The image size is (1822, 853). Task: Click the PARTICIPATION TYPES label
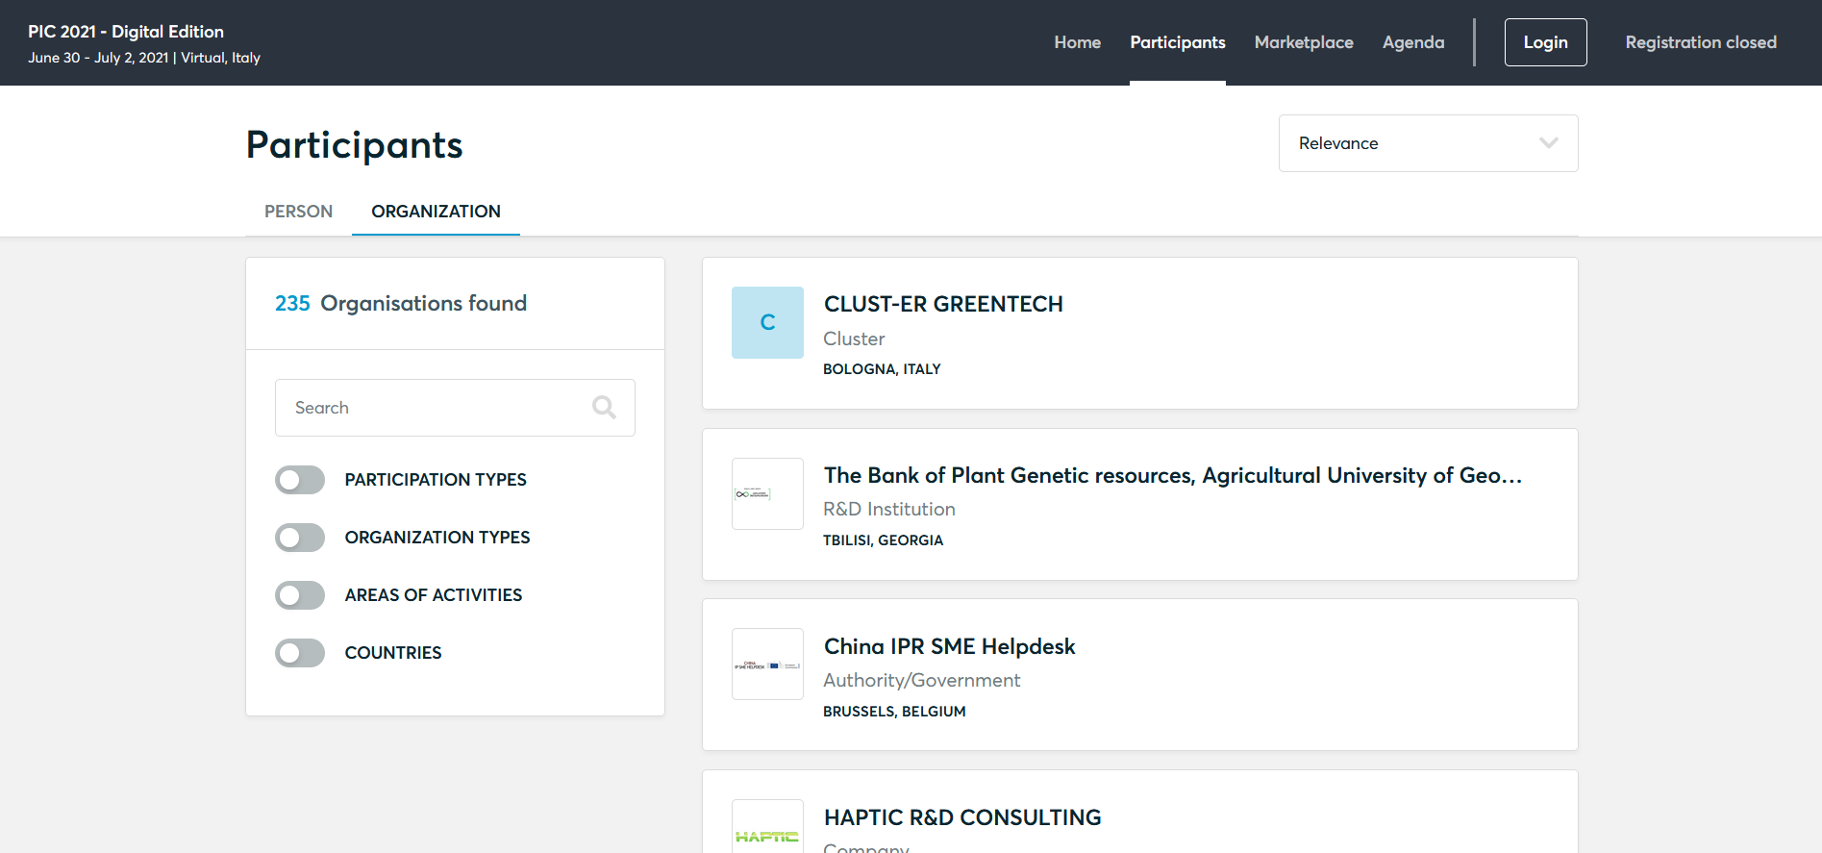(436, 480)
